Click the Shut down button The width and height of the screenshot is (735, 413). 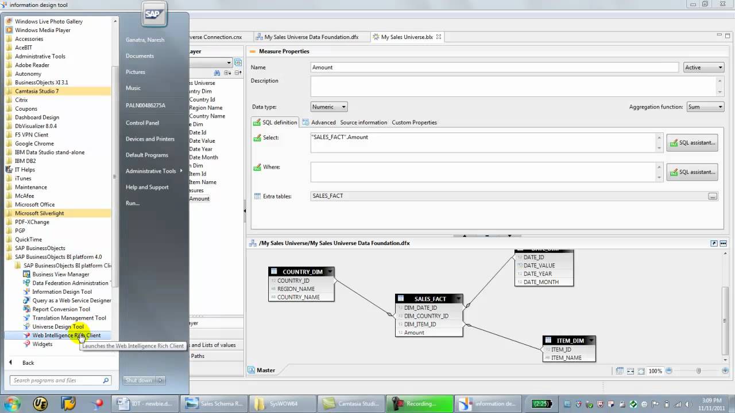pos(139,380)
